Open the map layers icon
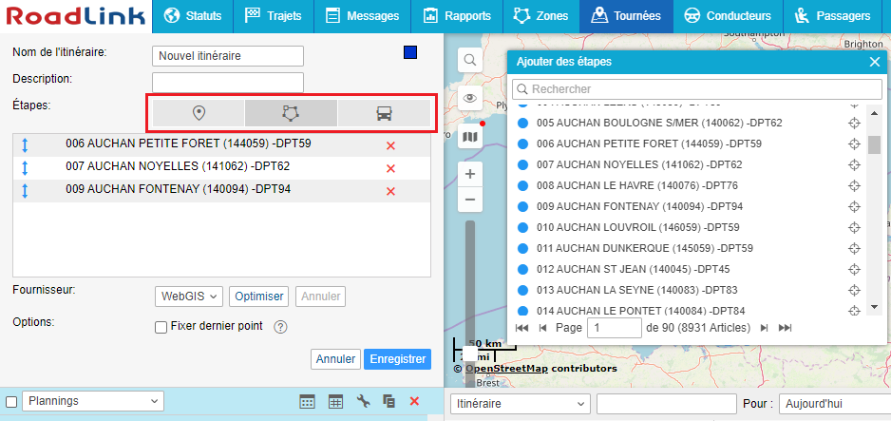 coord(470,137)
